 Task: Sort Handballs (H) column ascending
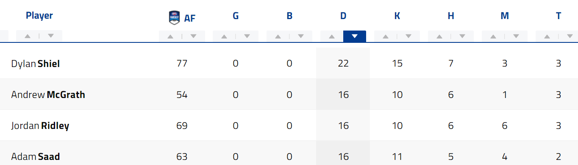[x=439, y=36]
